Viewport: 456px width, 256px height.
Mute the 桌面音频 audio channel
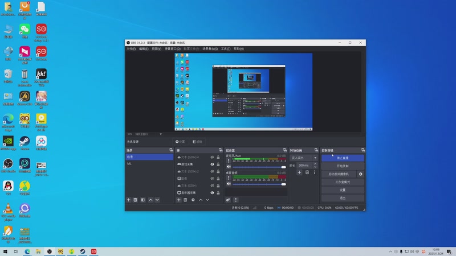(229, 184)
